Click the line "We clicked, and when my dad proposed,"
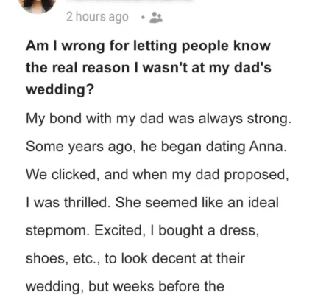This screenshot has height=295, width=315. (157, 175)
